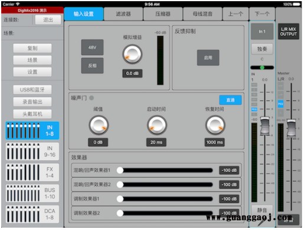
Task: Click the 0 dB threshold value field
Action: 98,142
